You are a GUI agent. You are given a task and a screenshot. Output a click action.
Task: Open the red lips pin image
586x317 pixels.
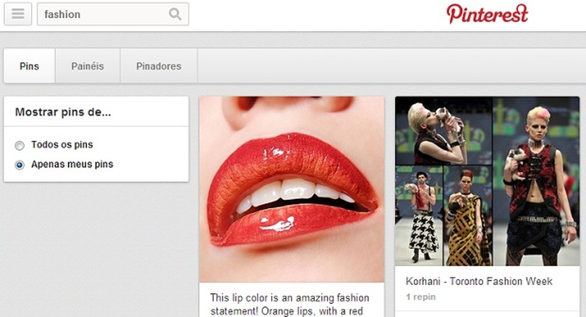coord(292,189)
